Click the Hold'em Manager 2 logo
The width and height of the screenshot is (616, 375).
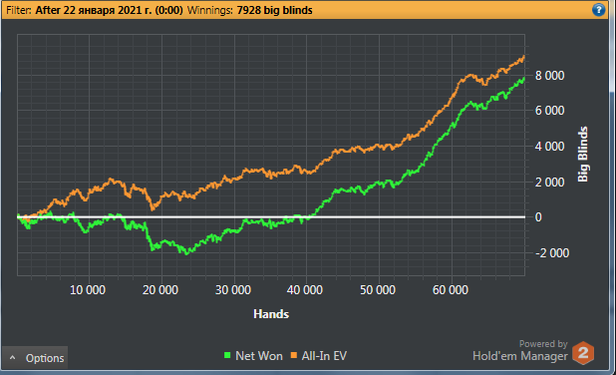click(x=583, y=353)
